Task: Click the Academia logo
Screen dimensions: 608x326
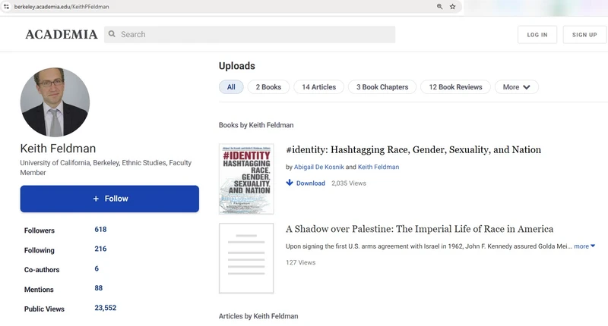Action: [62, 34]
